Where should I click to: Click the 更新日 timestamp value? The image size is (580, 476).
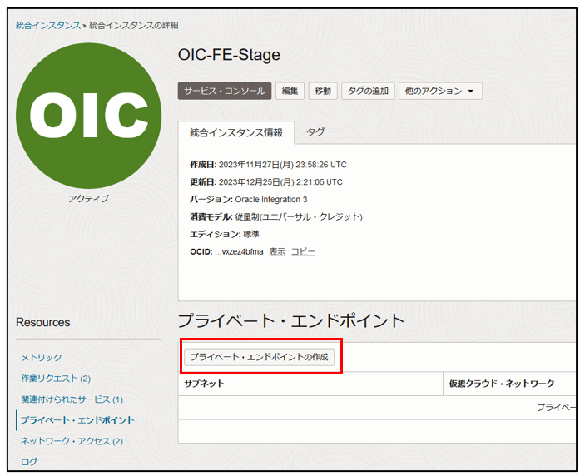(x=280, y=182)
